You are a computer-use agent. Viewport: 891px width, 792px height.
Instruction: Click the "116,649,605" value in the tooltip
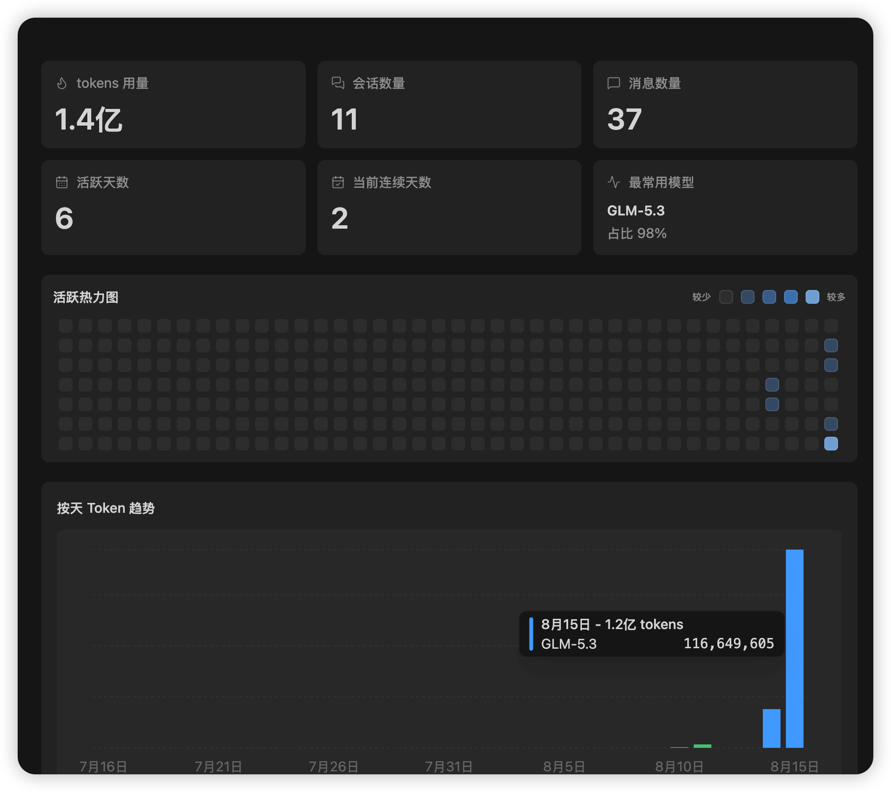(x=729, y=643)
